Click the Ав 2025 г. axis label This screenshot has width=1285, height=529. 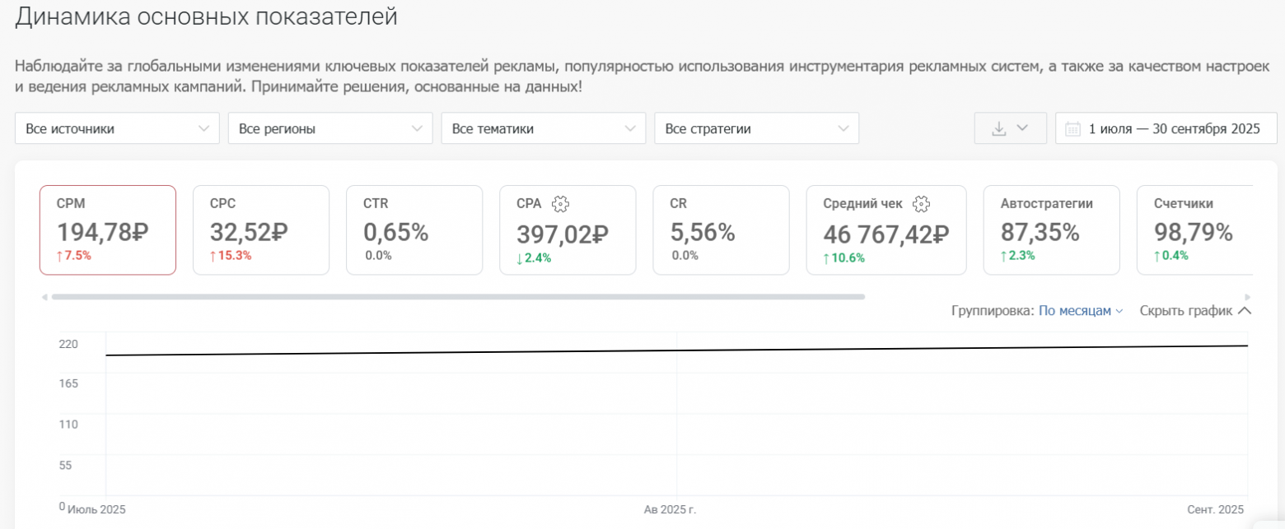(671, 509)
